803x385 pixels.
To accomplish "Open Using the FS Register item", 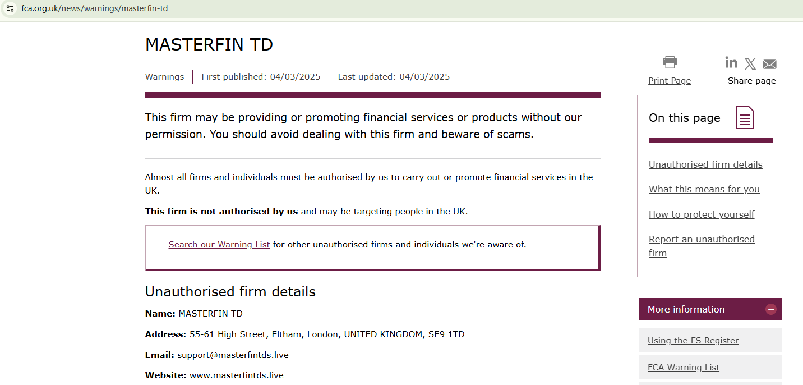I will (693, 341).
